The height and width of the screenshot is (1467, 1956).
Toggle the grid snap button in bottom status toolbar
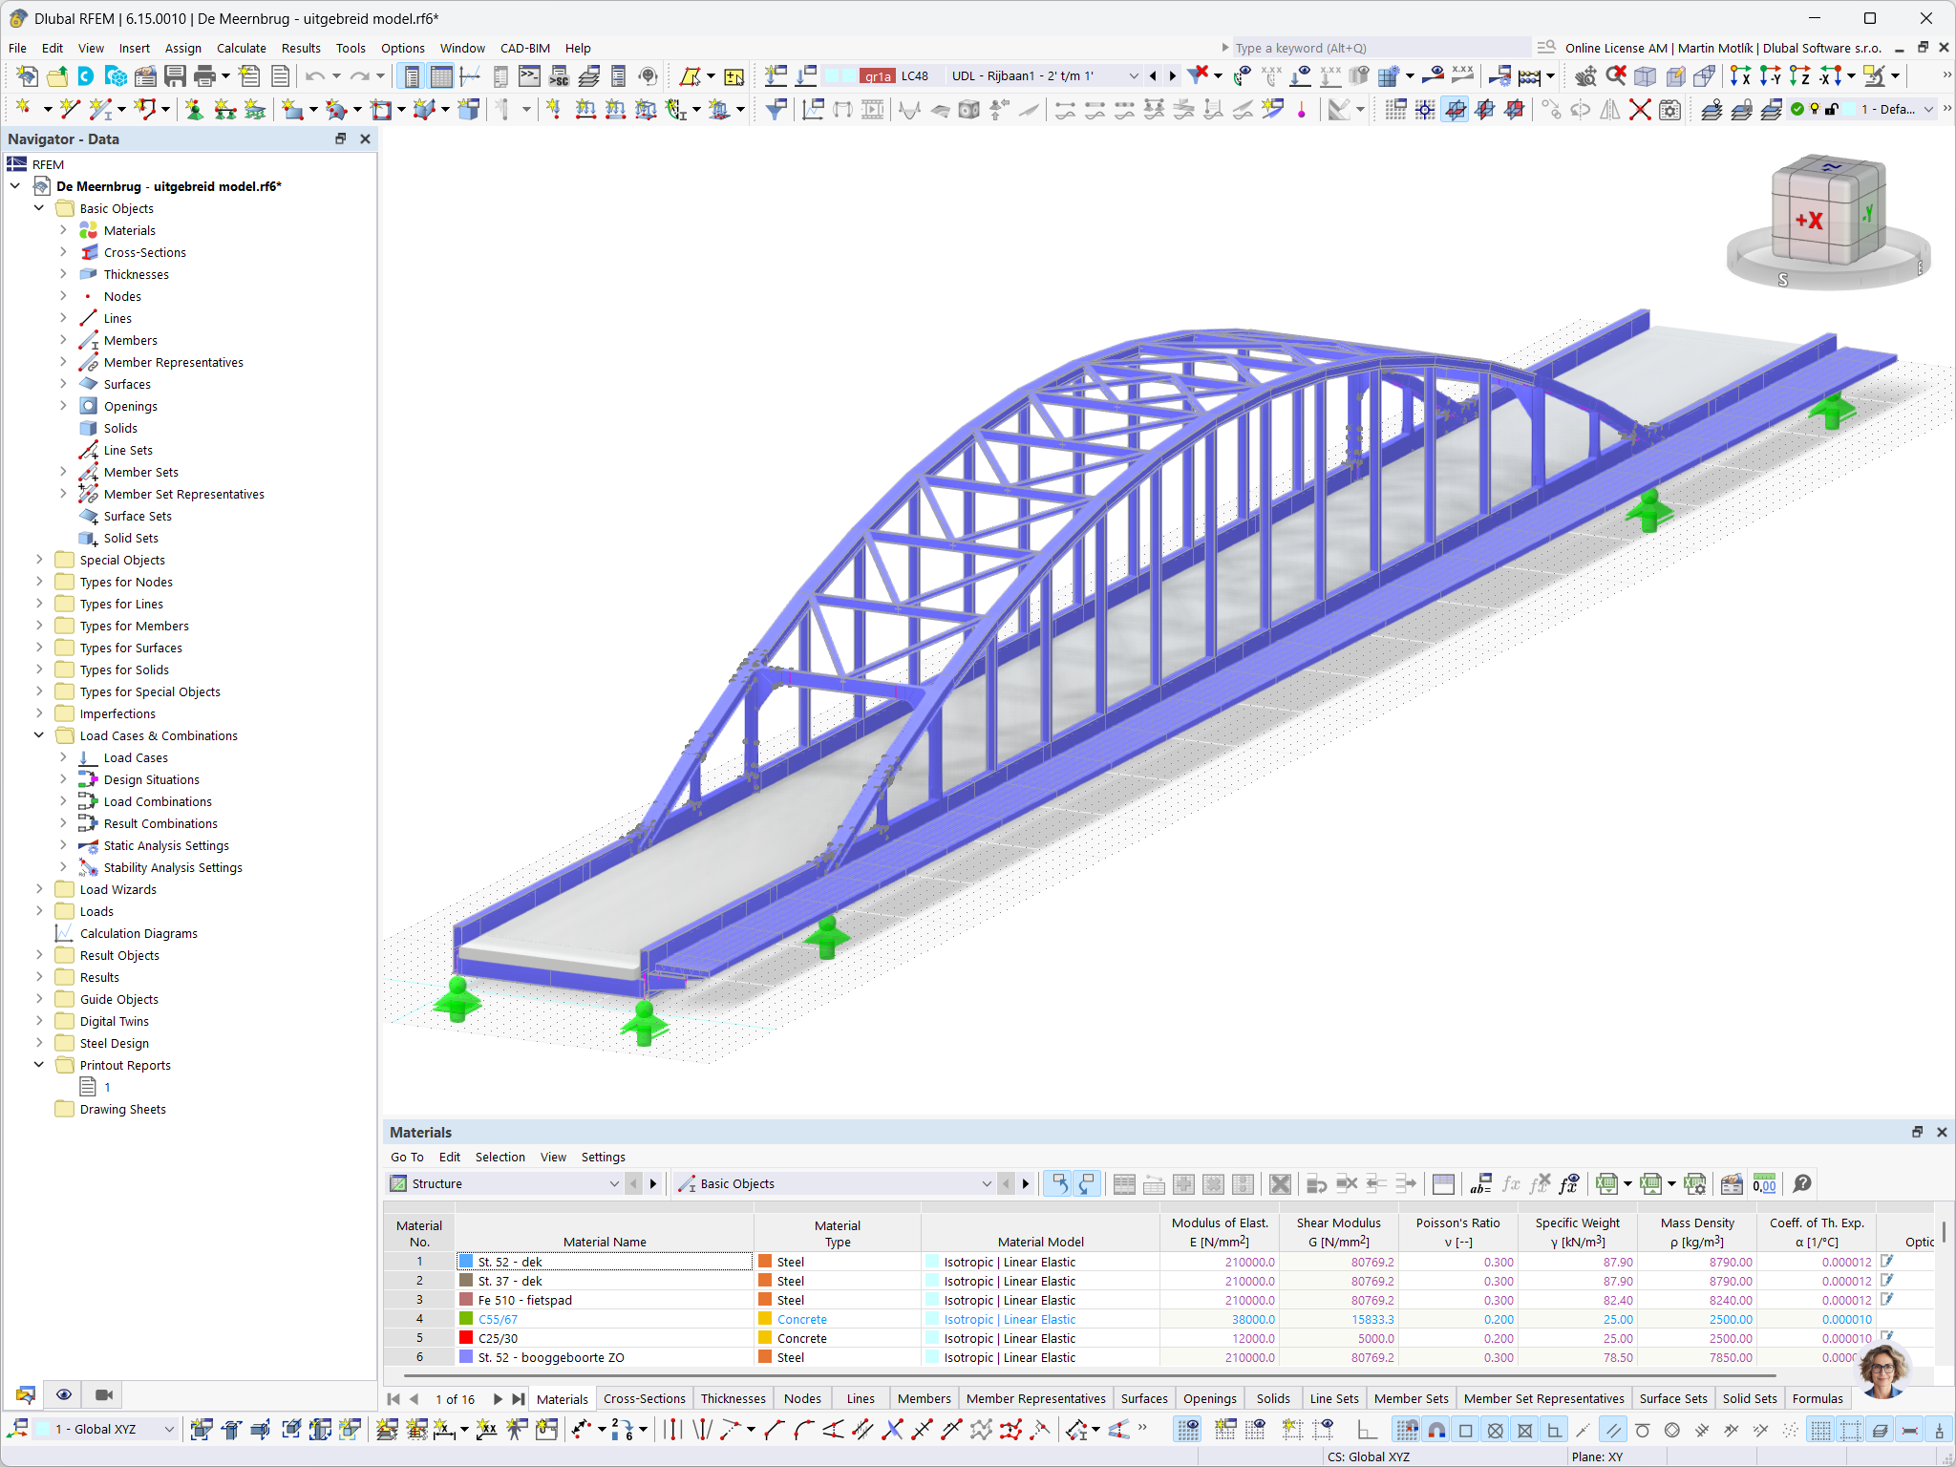tap(1407, 1430)
